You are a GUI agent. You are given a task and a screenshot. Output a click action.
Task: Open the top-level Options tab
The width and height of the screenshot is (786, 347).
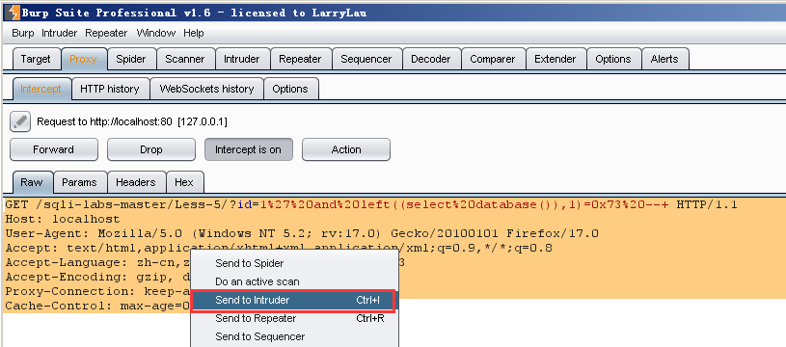coord(613,59)
